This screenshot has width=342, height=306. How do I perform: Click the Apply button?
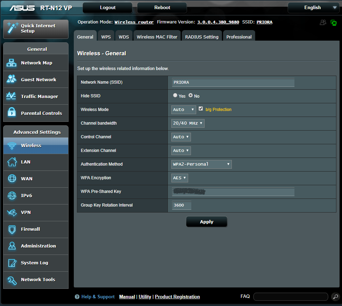pyautogui.click(x=207, y=222)
